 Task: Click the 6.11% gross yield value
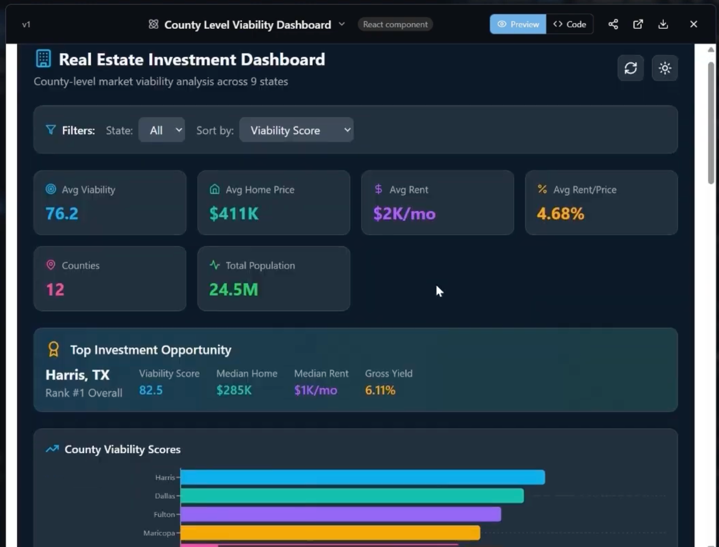tap(380, 390)
